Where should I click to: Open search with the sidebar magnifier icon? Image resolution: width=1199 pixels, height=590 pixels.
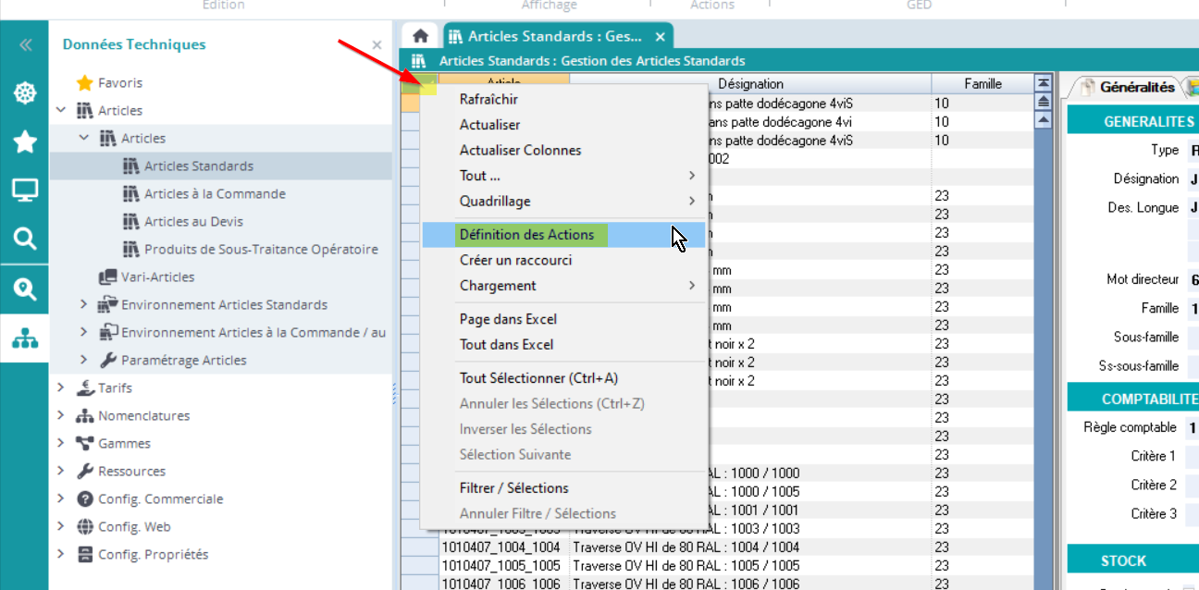tap(24, 240)
